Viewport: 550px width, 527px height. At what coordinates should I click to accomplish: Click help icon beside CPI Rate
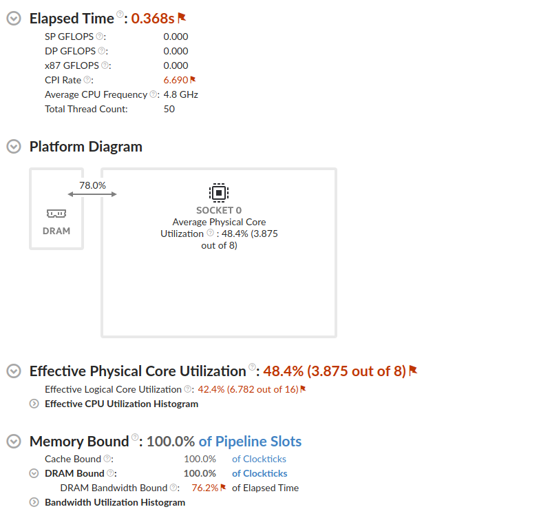87,80
